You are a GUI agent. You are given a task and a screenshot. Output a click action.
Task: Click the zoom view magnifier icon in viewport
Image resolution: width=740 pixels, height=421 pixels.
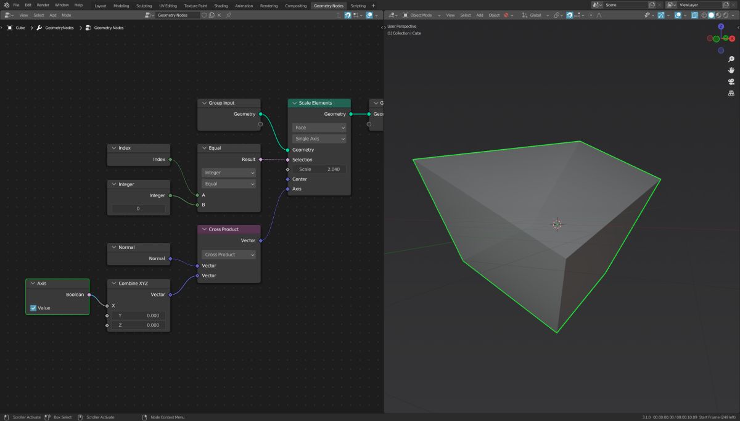coord(731,59)
